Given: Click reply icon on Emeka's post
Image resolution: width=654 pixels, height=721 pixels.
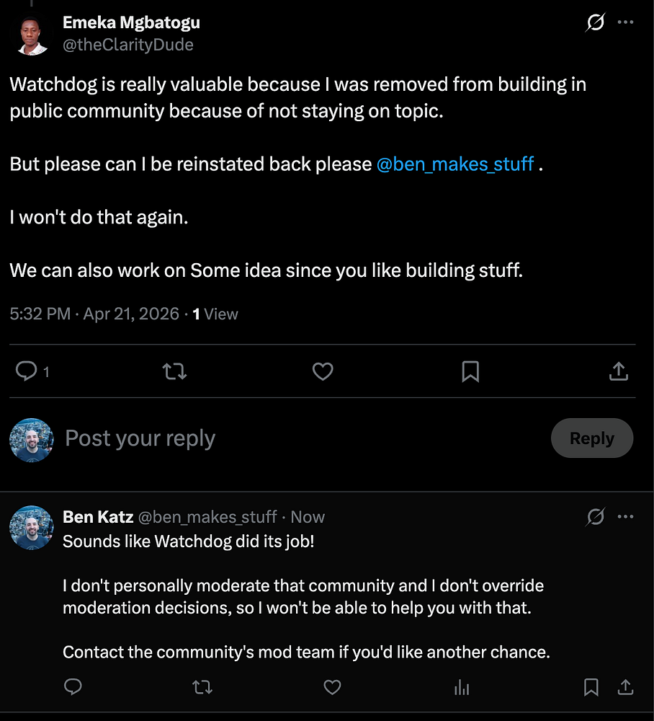Looking at the screenshot, I should pyautogui.click(x=27, y=371).
